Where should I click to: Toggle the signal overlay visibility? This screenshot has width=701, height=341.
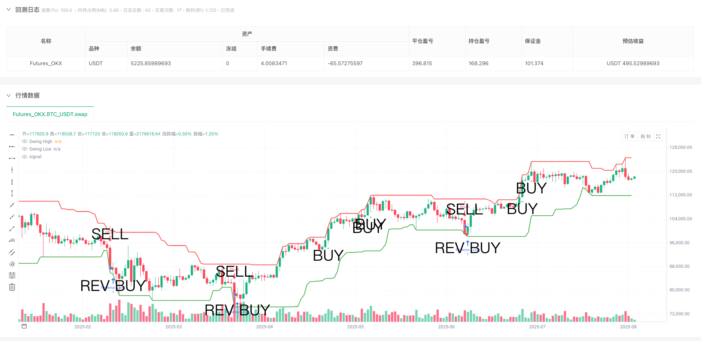(x=24, y=156)
